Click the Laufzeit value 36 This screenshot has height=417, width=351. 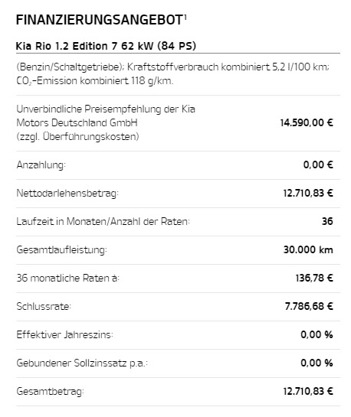coord(327,221)
